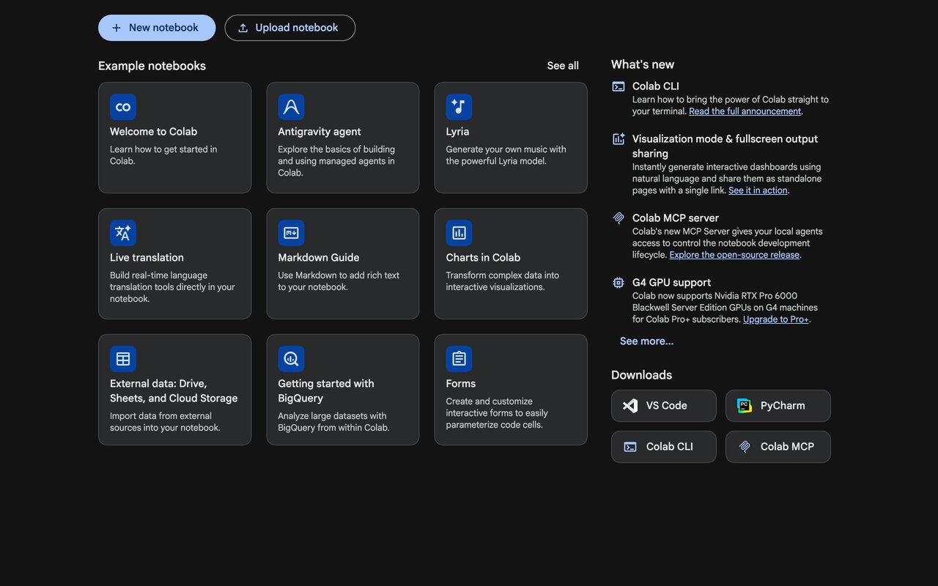Viewport: 938px width, 586px height.
Task: Click the BigQuery magnifier icon
Action: [x=291, y=359]
